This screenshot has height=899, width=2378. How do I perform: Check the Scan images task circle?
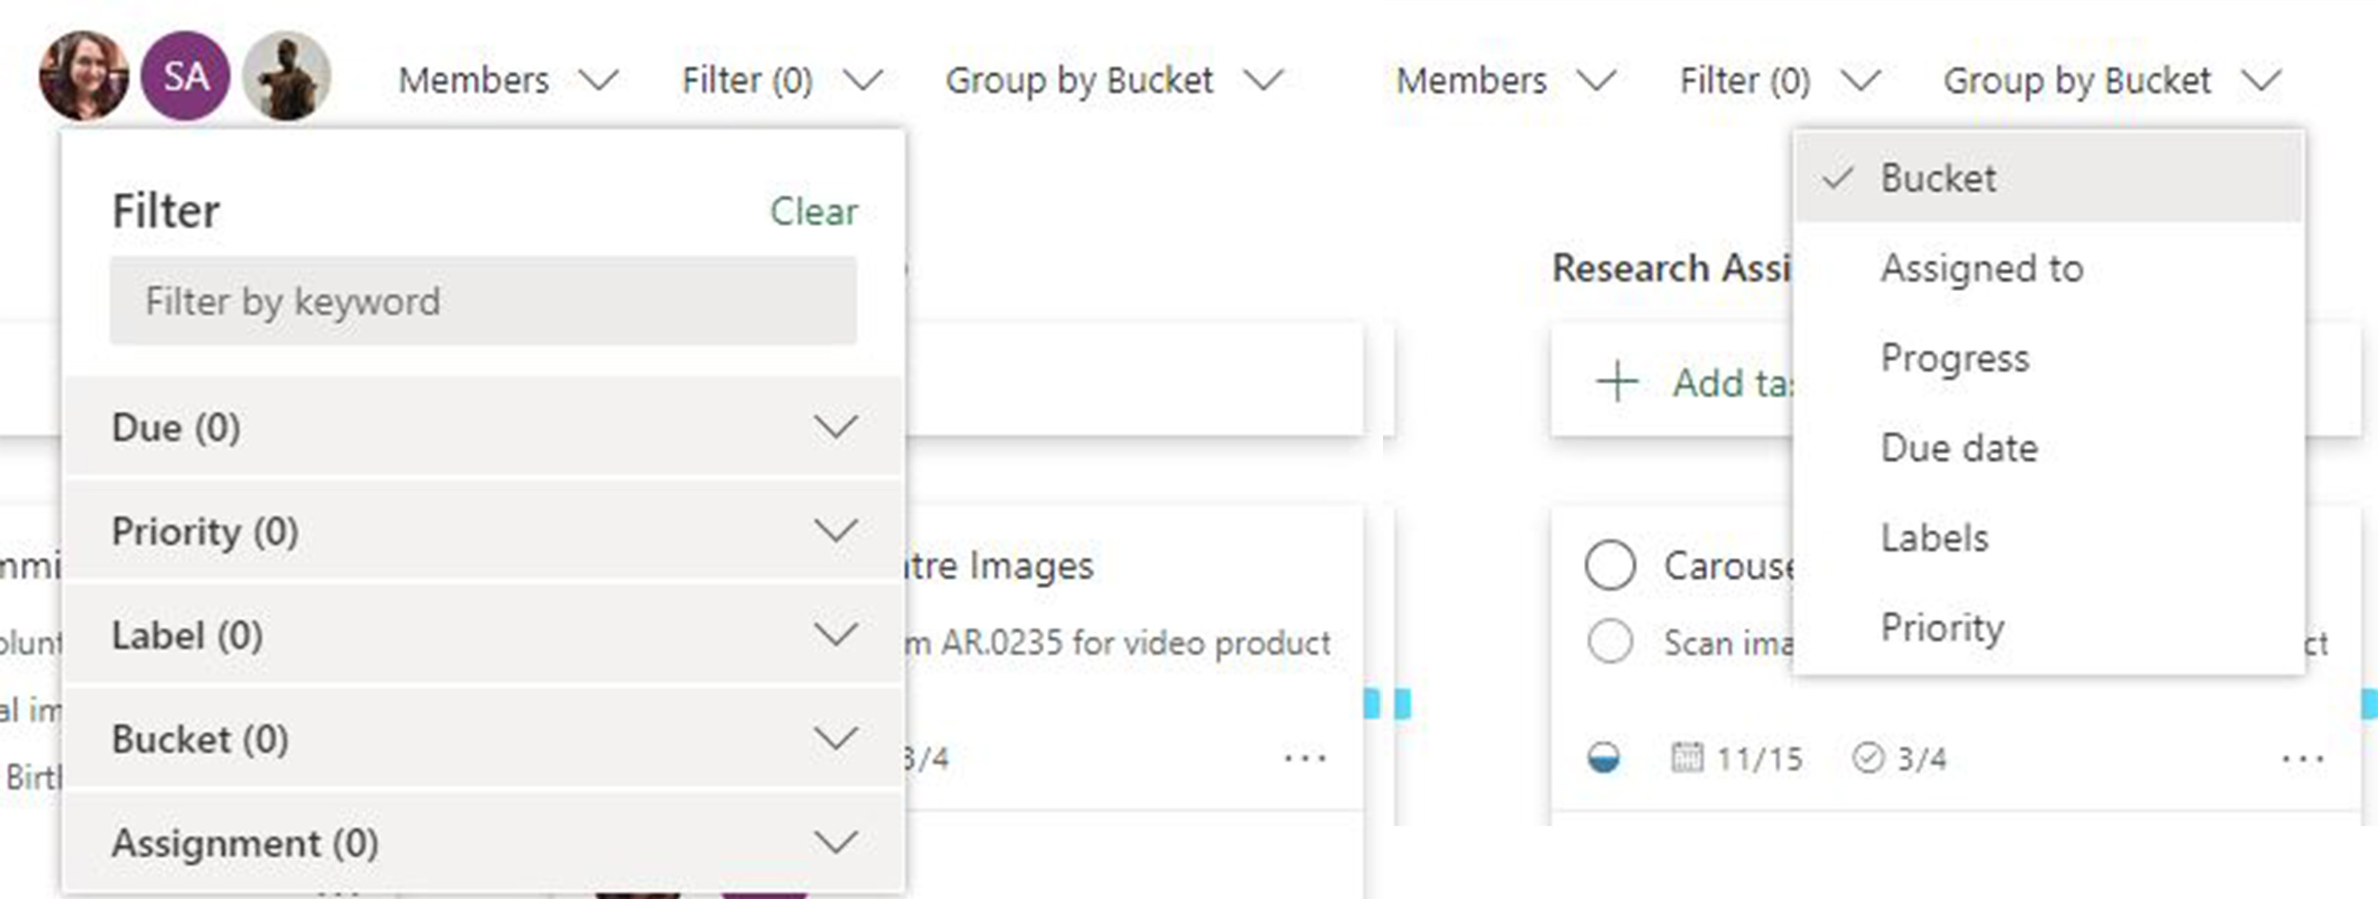[1611, 643]
